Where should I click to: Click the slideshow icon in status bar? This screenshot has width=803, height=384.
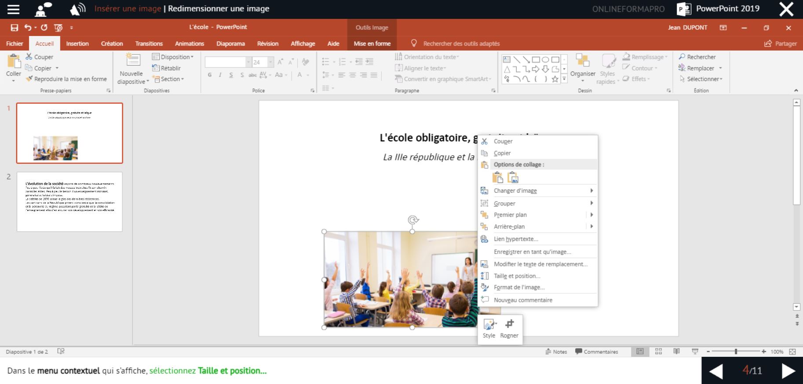695,352
